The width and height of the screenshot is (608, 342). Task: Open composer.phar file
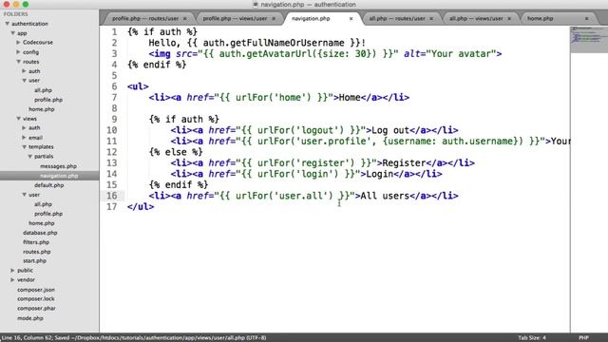(x=36, y=308)
